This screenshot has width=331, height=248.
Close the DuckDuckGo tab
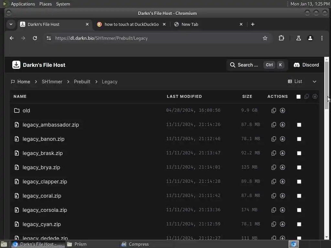coord(164,24)
